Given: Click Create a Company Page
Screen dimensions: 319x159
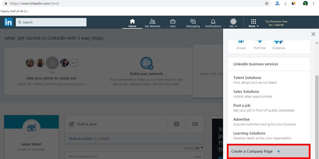Looking at the screenshot, I should (x=269, y=151).
